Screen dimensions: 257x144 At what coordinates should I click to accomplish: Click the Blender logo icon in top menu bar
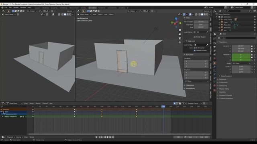click(2, 8)
